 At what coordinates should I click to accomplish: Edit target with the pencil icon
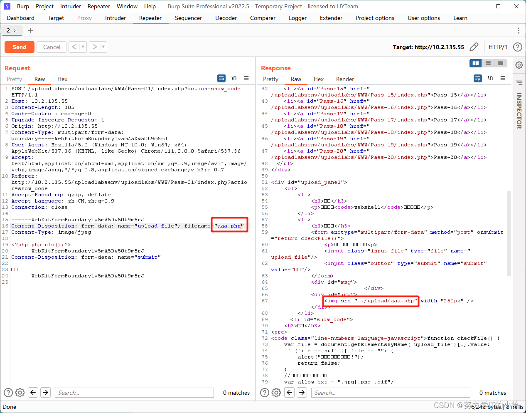(x=474, y=47)
